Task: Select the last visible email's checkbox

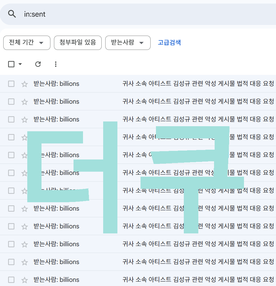Action: click(x=11, y=279)
